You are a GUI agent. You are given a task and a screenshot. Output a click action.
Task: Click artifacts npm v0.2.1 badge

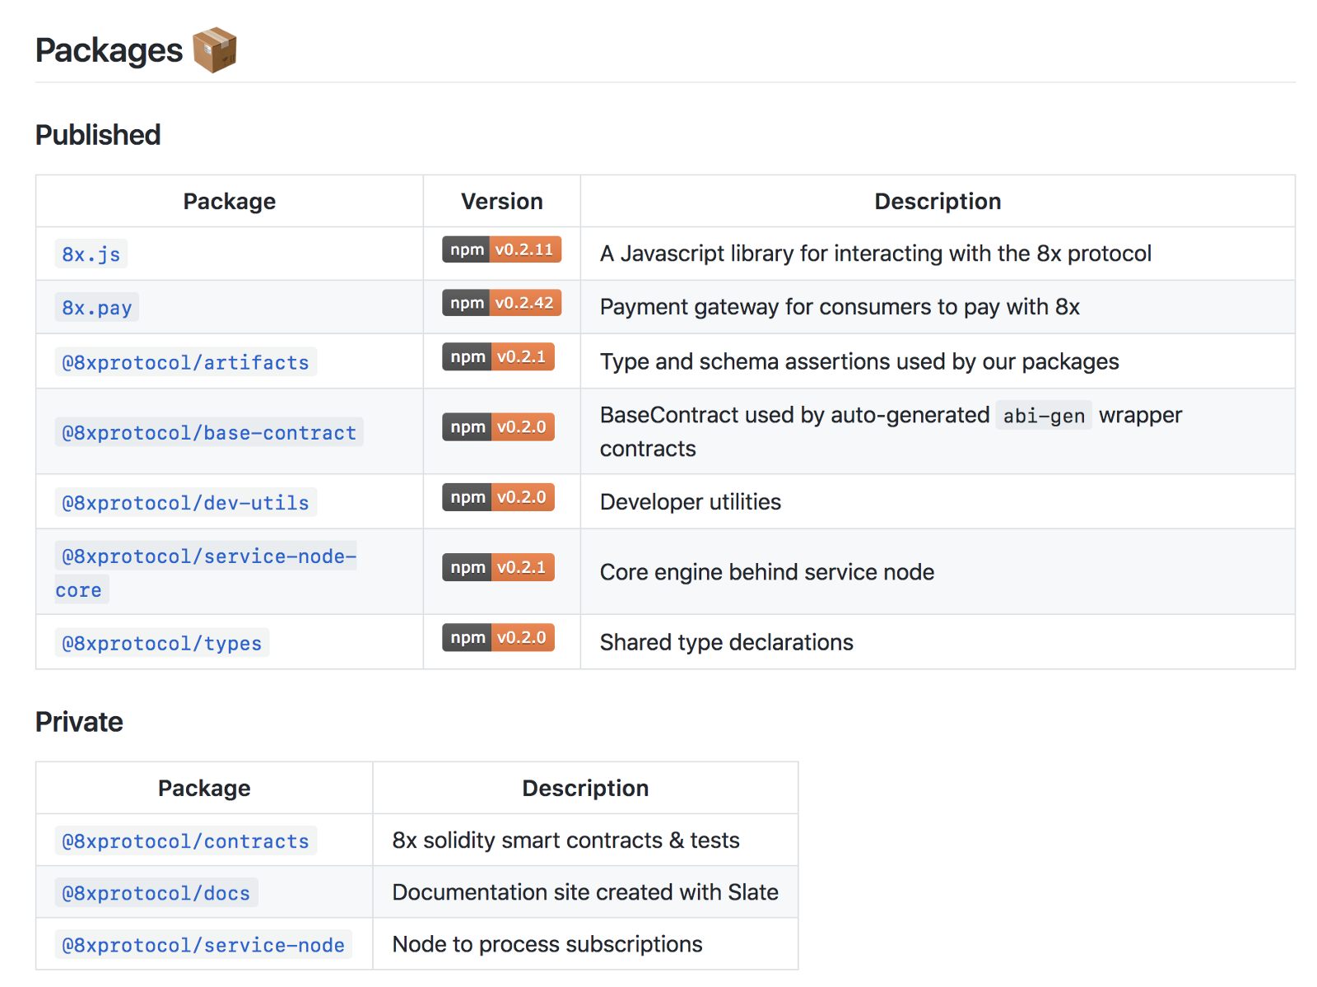(498, 356)
